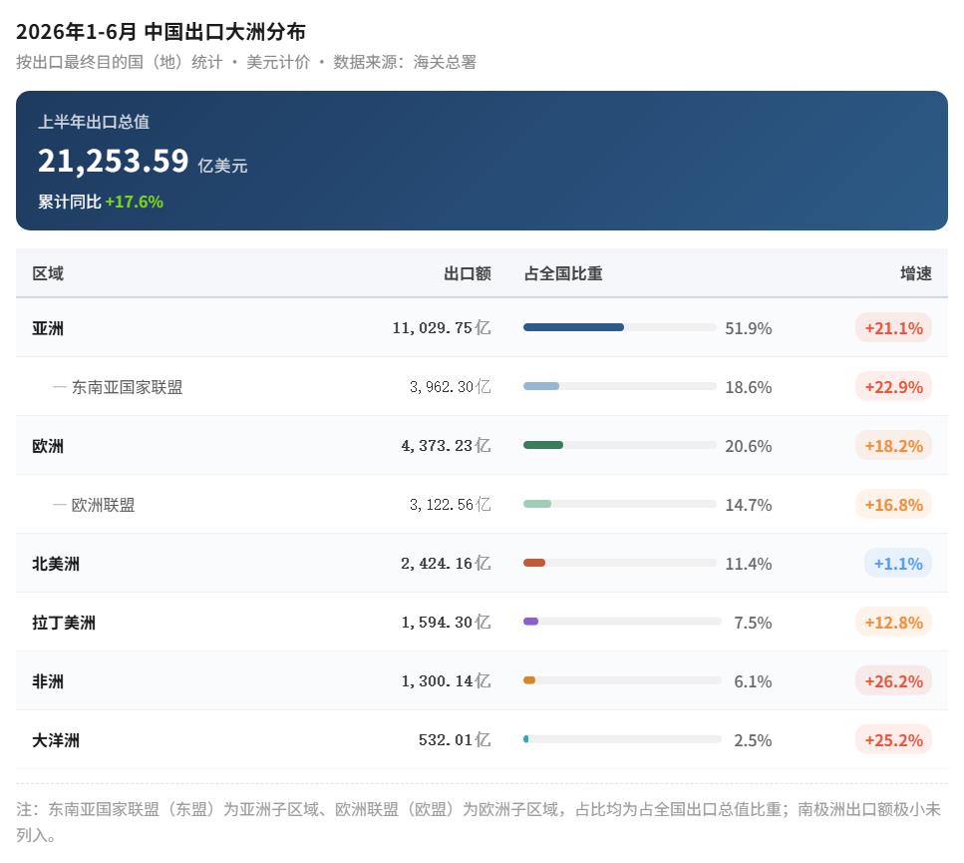Click the 532.01亿 export value
Image resolution: width=964 pixels, height=863 pixels.
[455, 740]
